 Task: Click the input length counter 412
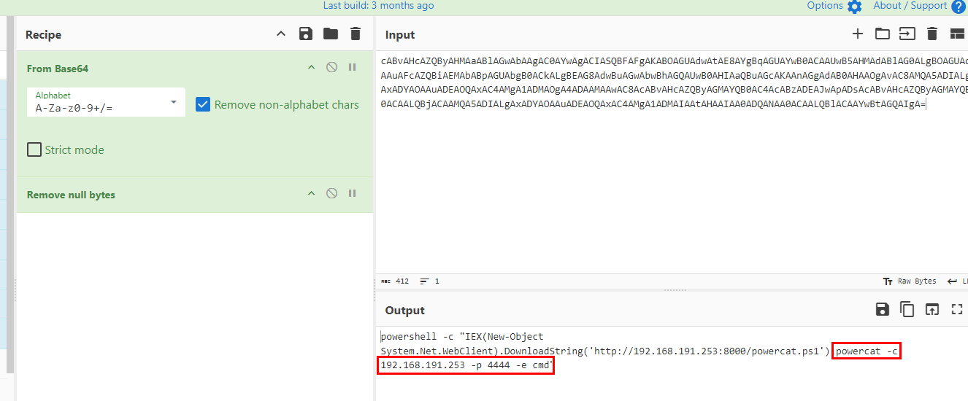click(x=395, y=281)
